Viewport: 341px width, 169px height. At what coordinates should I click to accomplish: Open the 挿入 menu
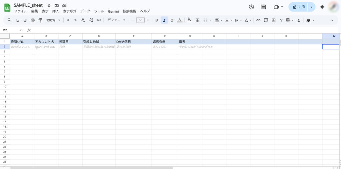click(56, 11)
